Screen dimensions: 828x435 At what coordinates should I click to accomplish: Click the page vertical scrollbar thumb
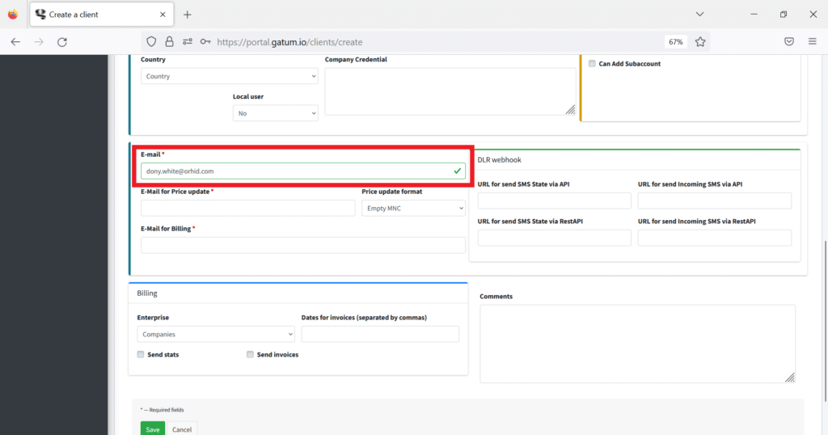[826, 321]
